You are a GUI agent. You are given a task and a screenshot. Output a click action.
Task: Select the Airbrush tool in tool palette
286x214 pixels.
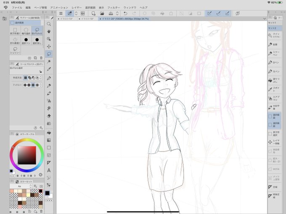point(49,101)
